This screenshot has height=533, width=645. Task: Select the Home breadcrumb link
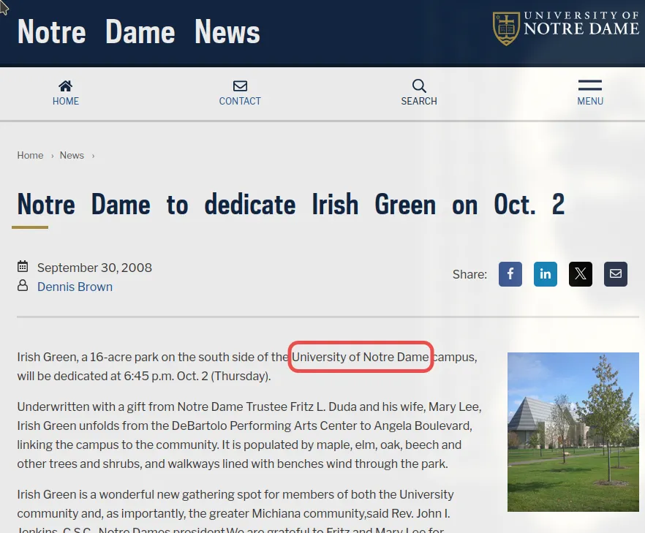30,155
